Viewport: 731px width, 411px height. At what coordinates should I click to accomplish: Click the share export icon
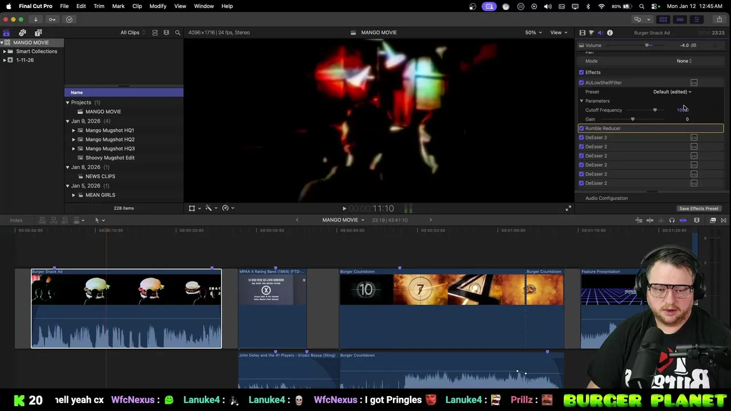[x=719, y=19]
